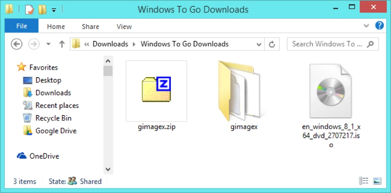Maximize the Windows To Go Downloads window
This screenshot has width=391, height=193.
click(x=352, y=7)
